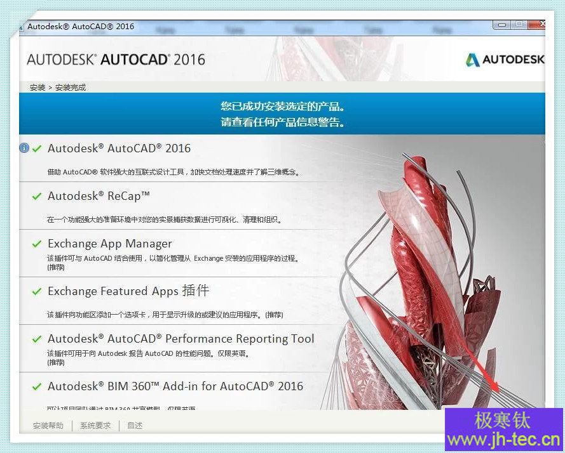Click the 您已成功安装选定的产品 banner message

(x=282, y=106)
